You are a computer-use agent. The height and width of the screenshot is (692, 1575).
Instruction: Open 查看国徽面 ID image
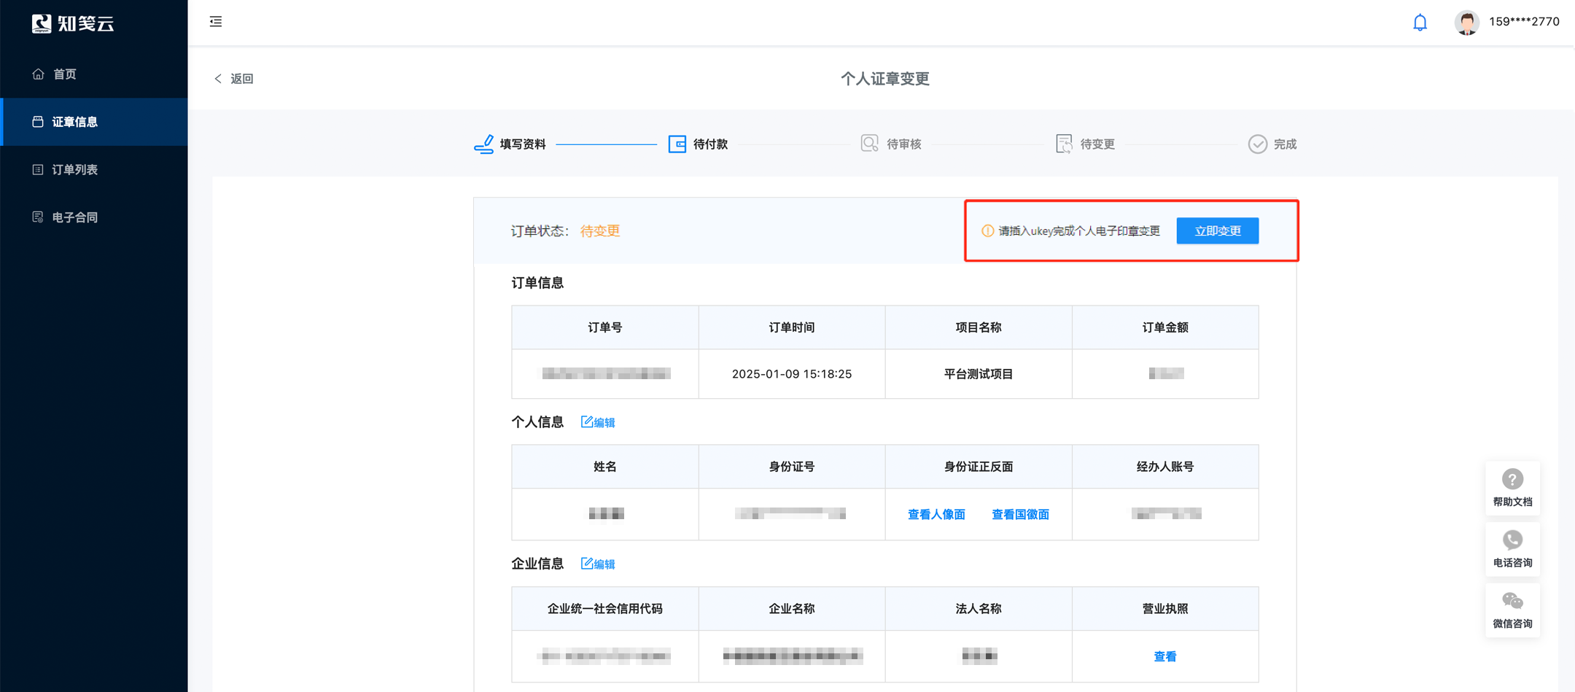pos(1021,515)
